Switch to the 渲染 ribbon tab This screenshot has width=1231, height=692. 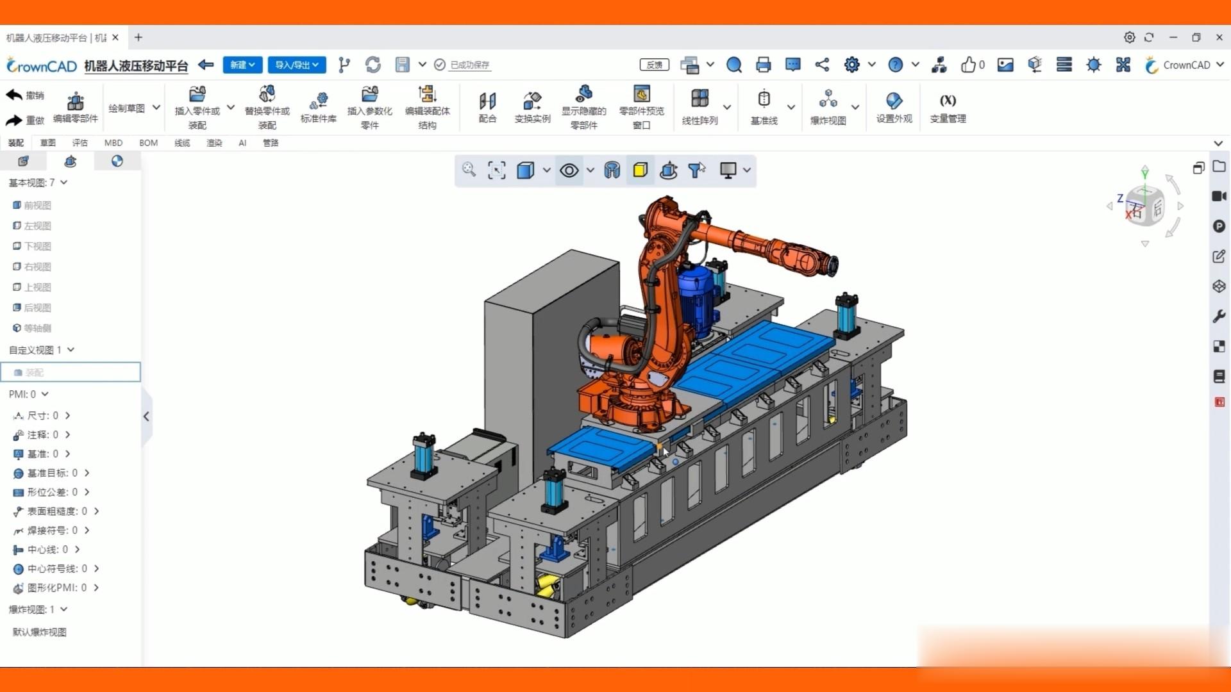[214, 143]
